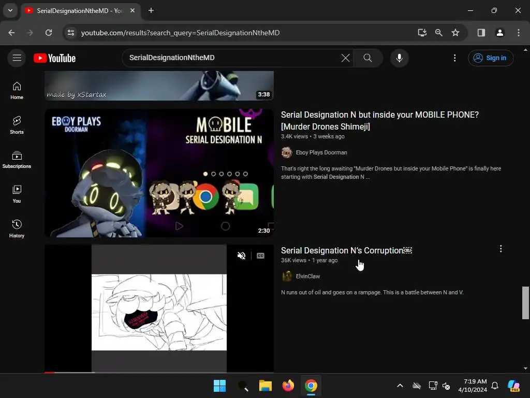This screenshot has width=530, height=398.
Task: Open the You section in sidebar
Action: click(17, 194)
